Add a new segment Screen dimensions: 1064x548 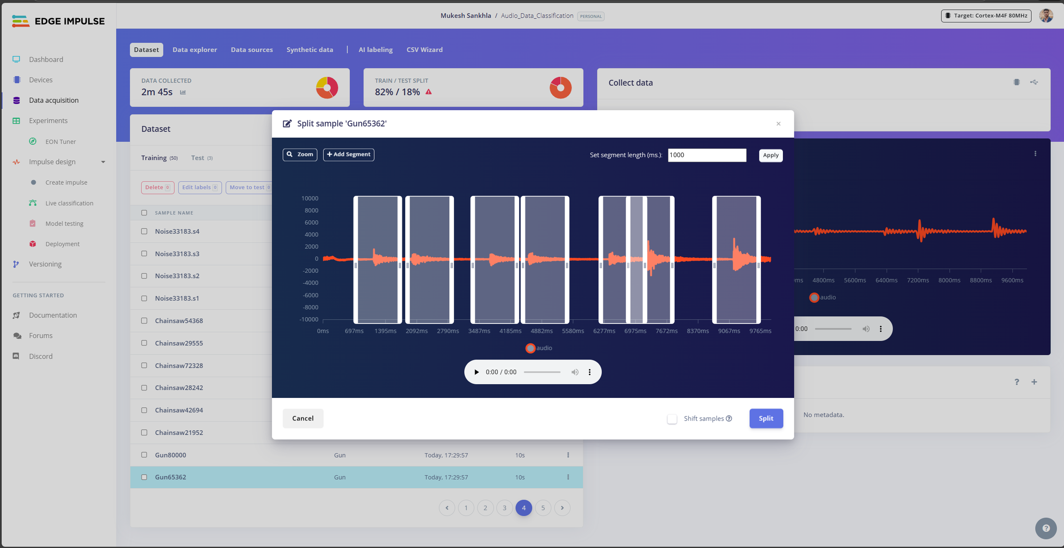click(x=348, y=154)
